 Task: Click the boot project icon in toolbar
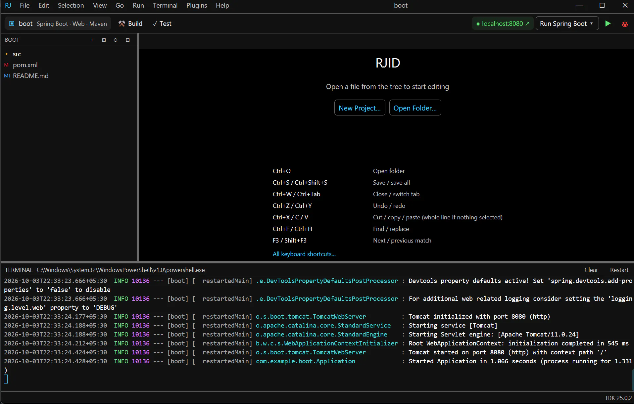12,23
